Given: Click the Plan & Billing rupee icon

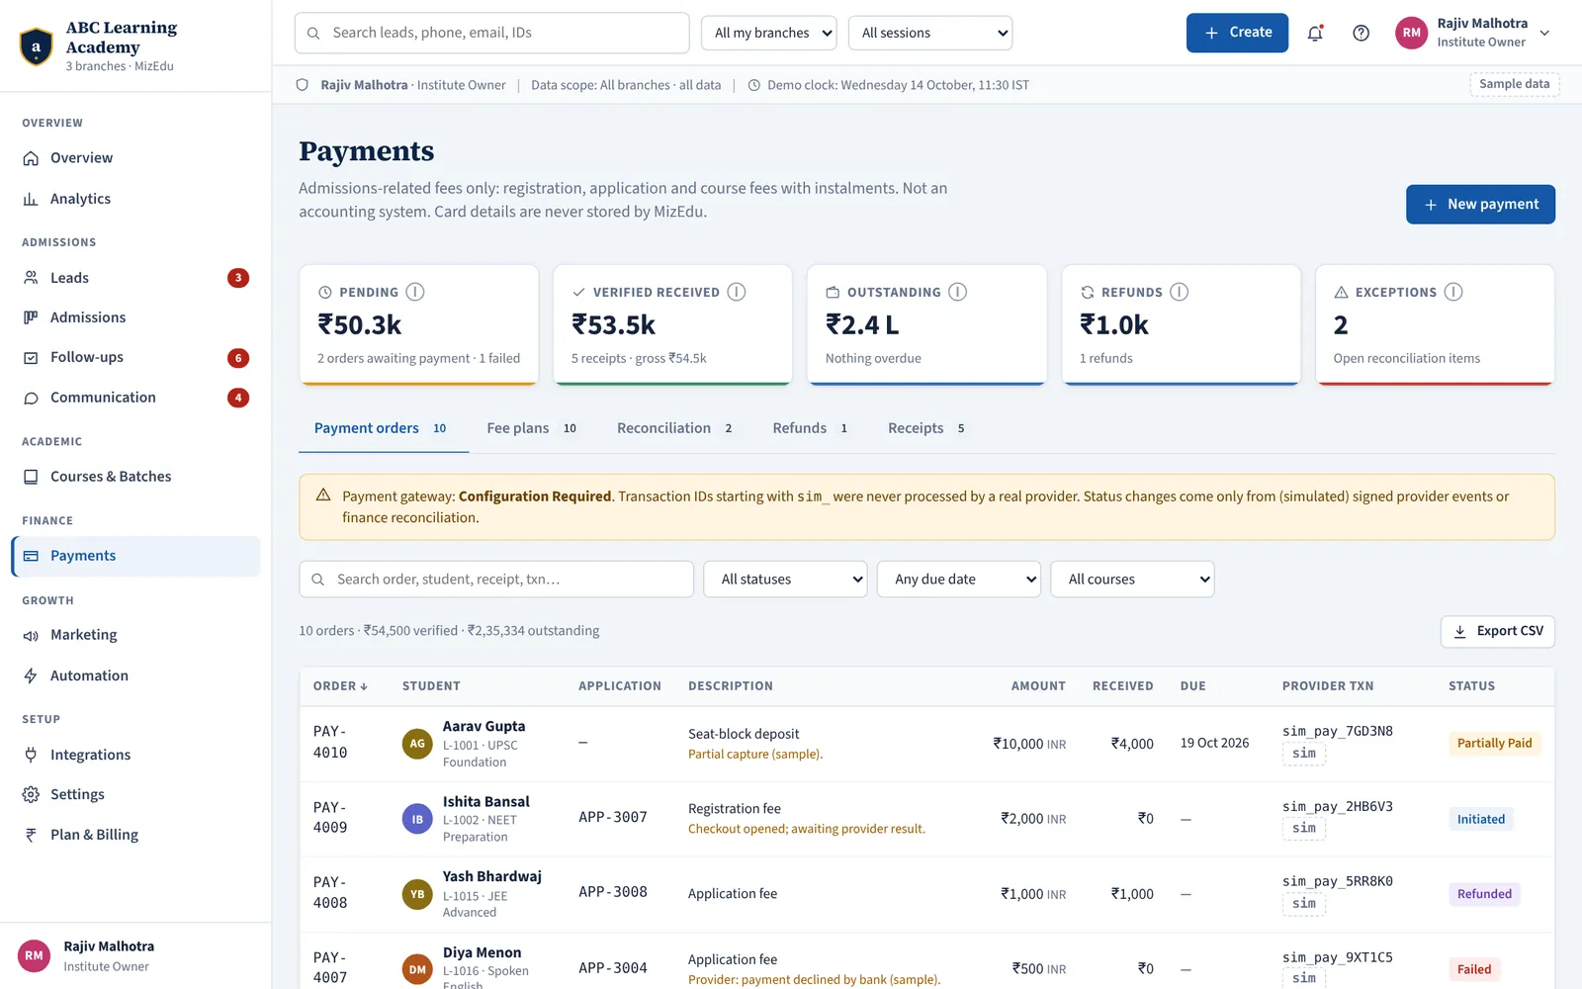Looking at the screenshot, I should pos(31,835).
